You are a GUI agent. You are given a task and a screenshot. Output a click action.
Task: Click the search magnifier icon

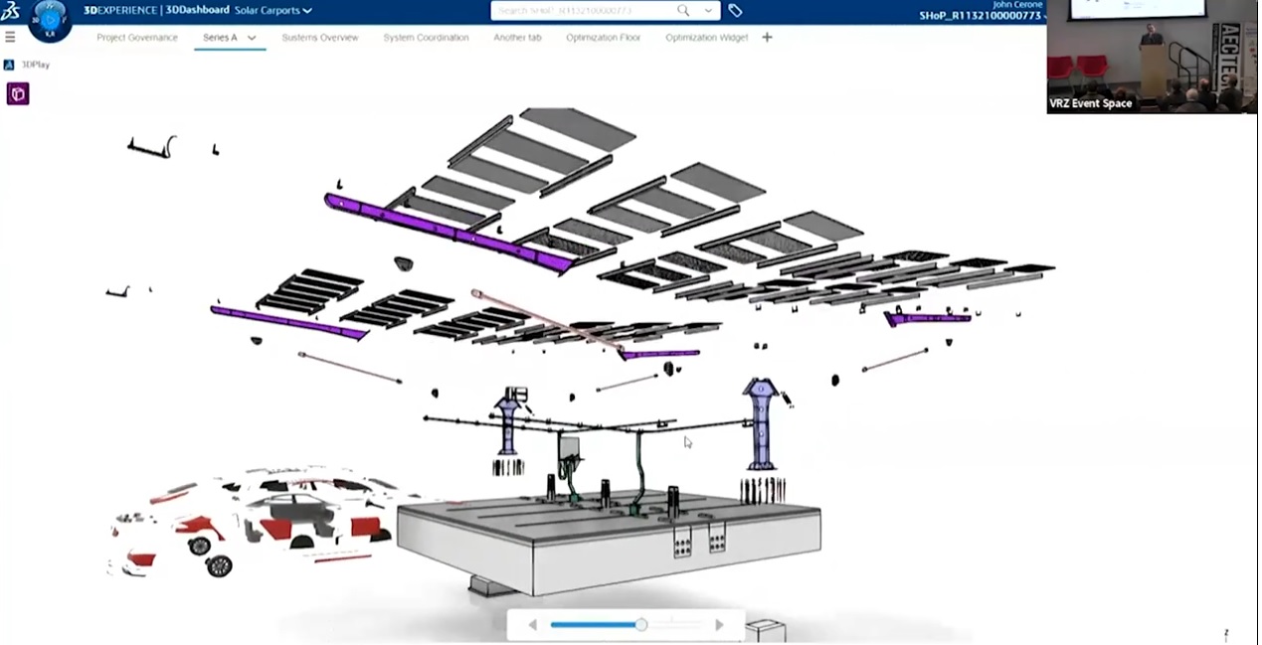(683, 11)
